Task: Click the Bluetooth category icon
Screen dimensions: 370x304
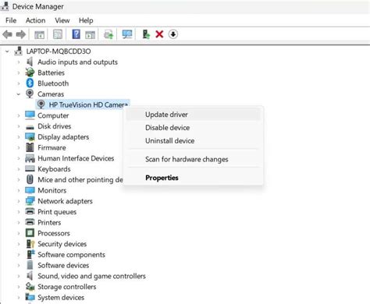Action: point(30,83)
